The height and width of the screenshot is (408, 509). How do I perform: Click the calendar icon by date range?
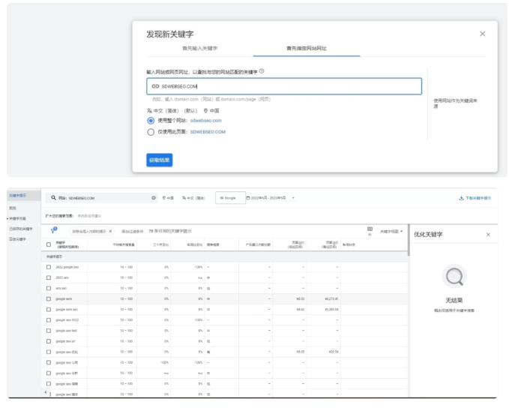click(248, 198)
